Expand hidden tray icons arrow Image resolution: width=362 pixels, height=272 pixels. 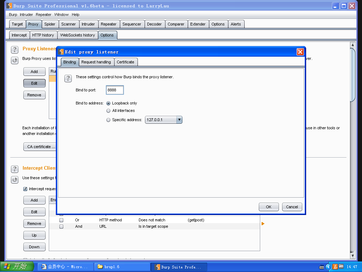(x=328, y=267)
